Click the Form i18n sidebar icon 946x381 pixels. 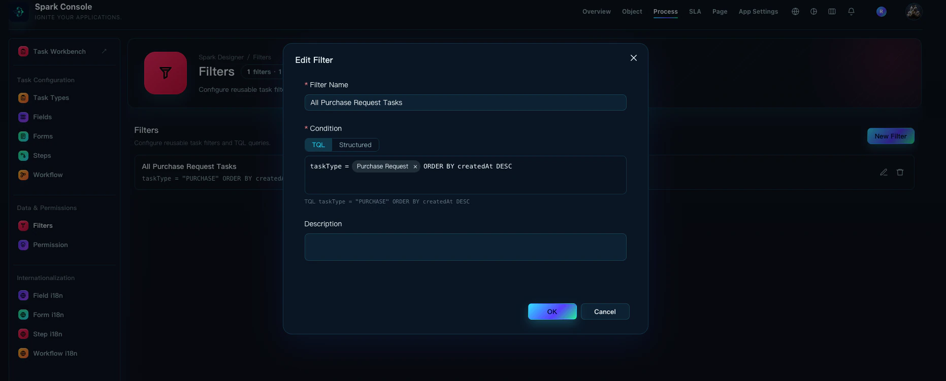[x=23, y=315]
